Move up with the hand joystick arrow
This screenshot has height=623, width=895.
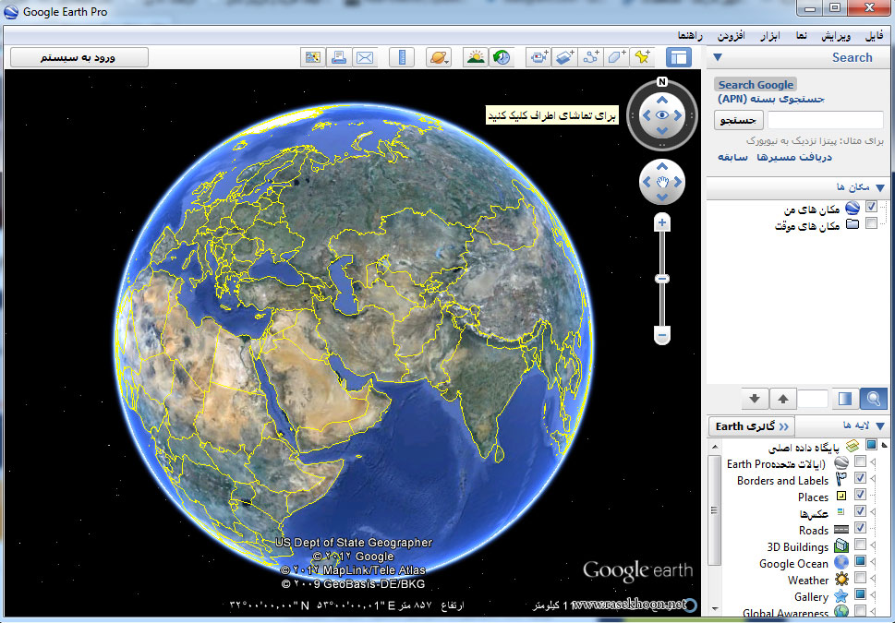pyautogui.click(x=662, y=166)
